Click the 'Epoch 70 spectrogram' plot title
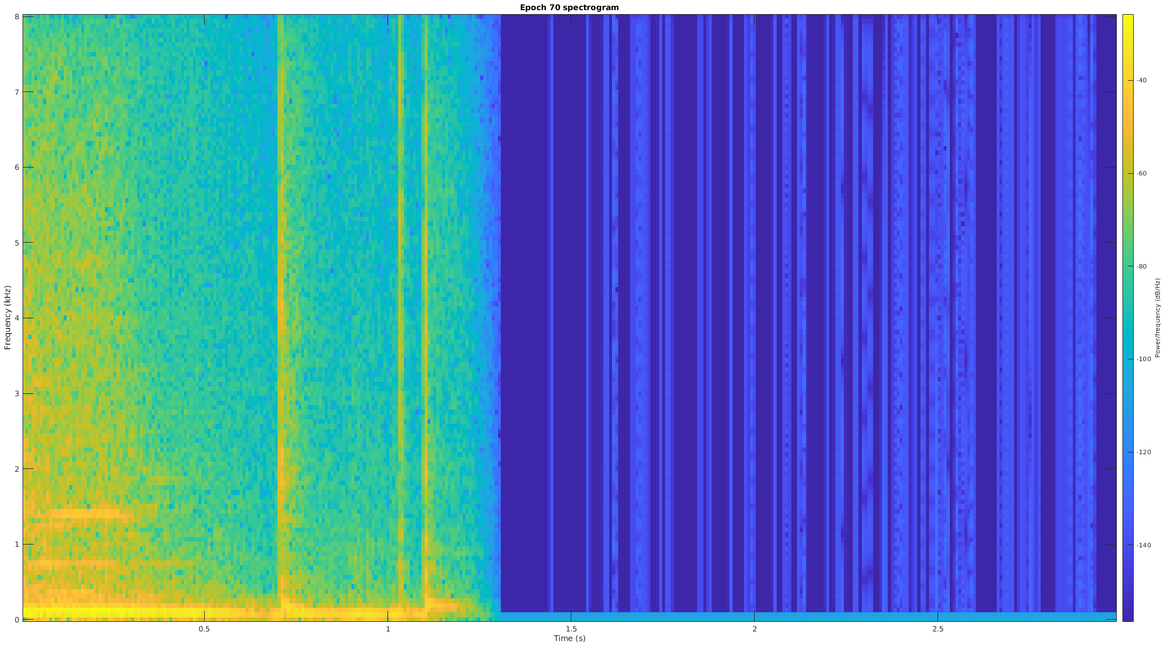The width and height of the screenshot is (1167, 645). (569, 7)
